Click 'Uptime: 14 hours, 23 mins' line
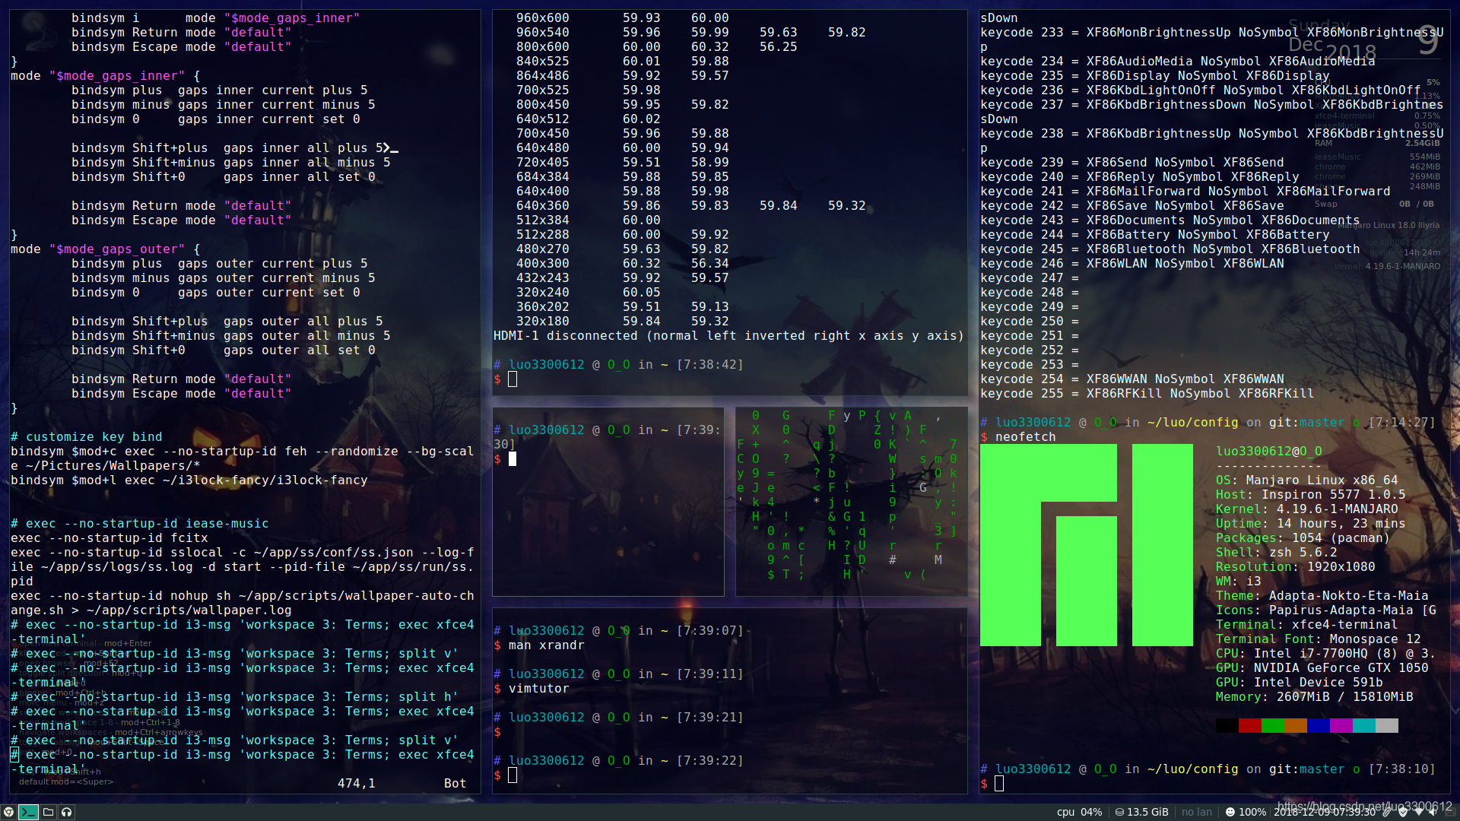The image size is (1460, 821). (x=1310, y=524)
